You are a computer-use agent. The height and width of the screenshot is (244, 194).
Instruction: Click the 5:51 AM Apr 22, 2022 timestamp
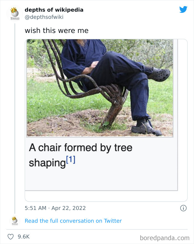tap(55, 208)
